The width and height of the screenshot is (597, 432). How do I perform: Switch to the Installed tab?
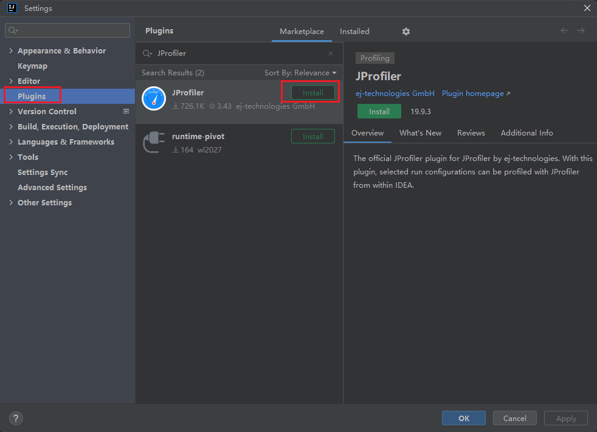[x=354, y=32]
